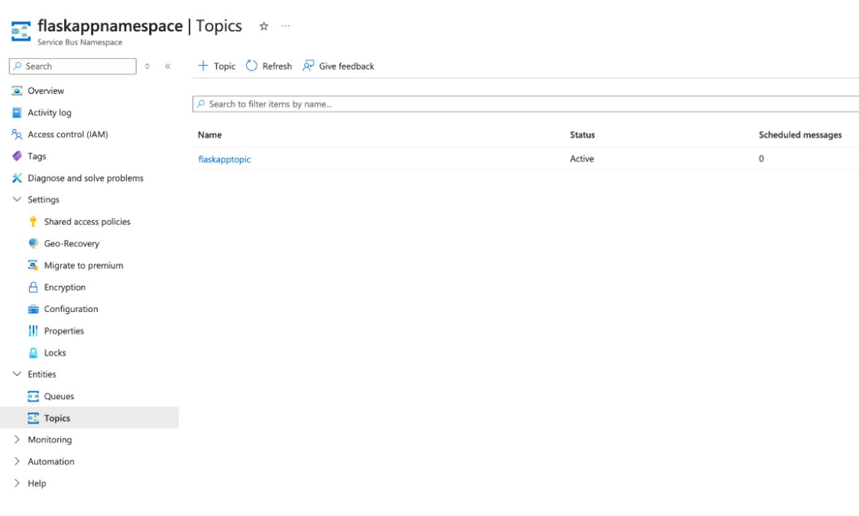Image resolution: width=859 pixels, height=516 pixels.
Task: Expand the Monitoring section
Action: pos(17,439)
